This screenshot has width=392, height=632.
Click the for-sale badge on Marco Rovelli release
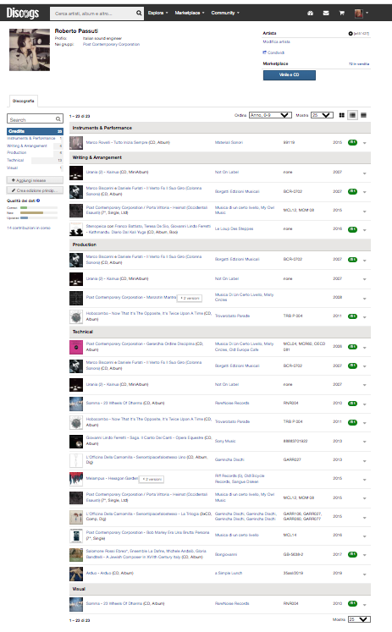(352, 142)
